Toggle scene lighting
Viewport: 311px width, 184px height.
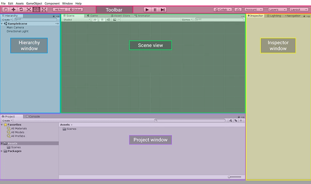pos(102,19)
